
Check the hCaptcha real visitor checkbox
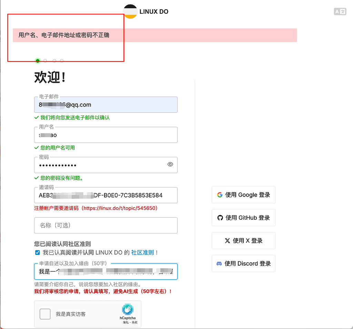point(45,314)
